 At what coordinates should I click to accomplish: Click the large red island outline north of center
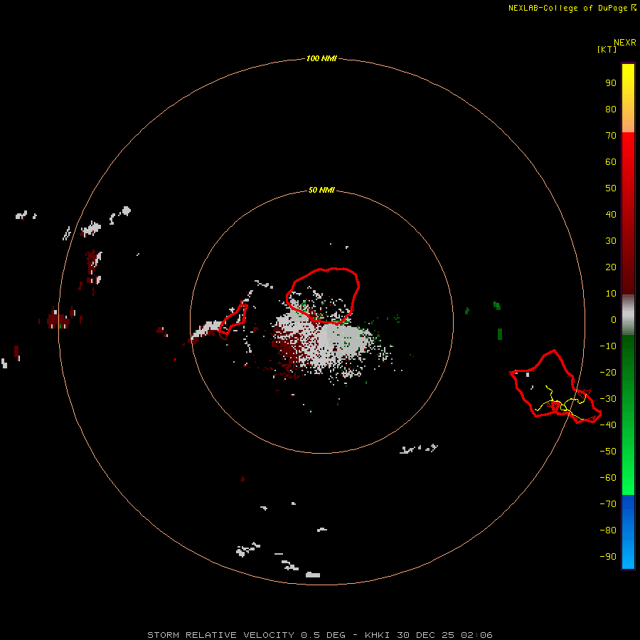(x=322, y=296)
